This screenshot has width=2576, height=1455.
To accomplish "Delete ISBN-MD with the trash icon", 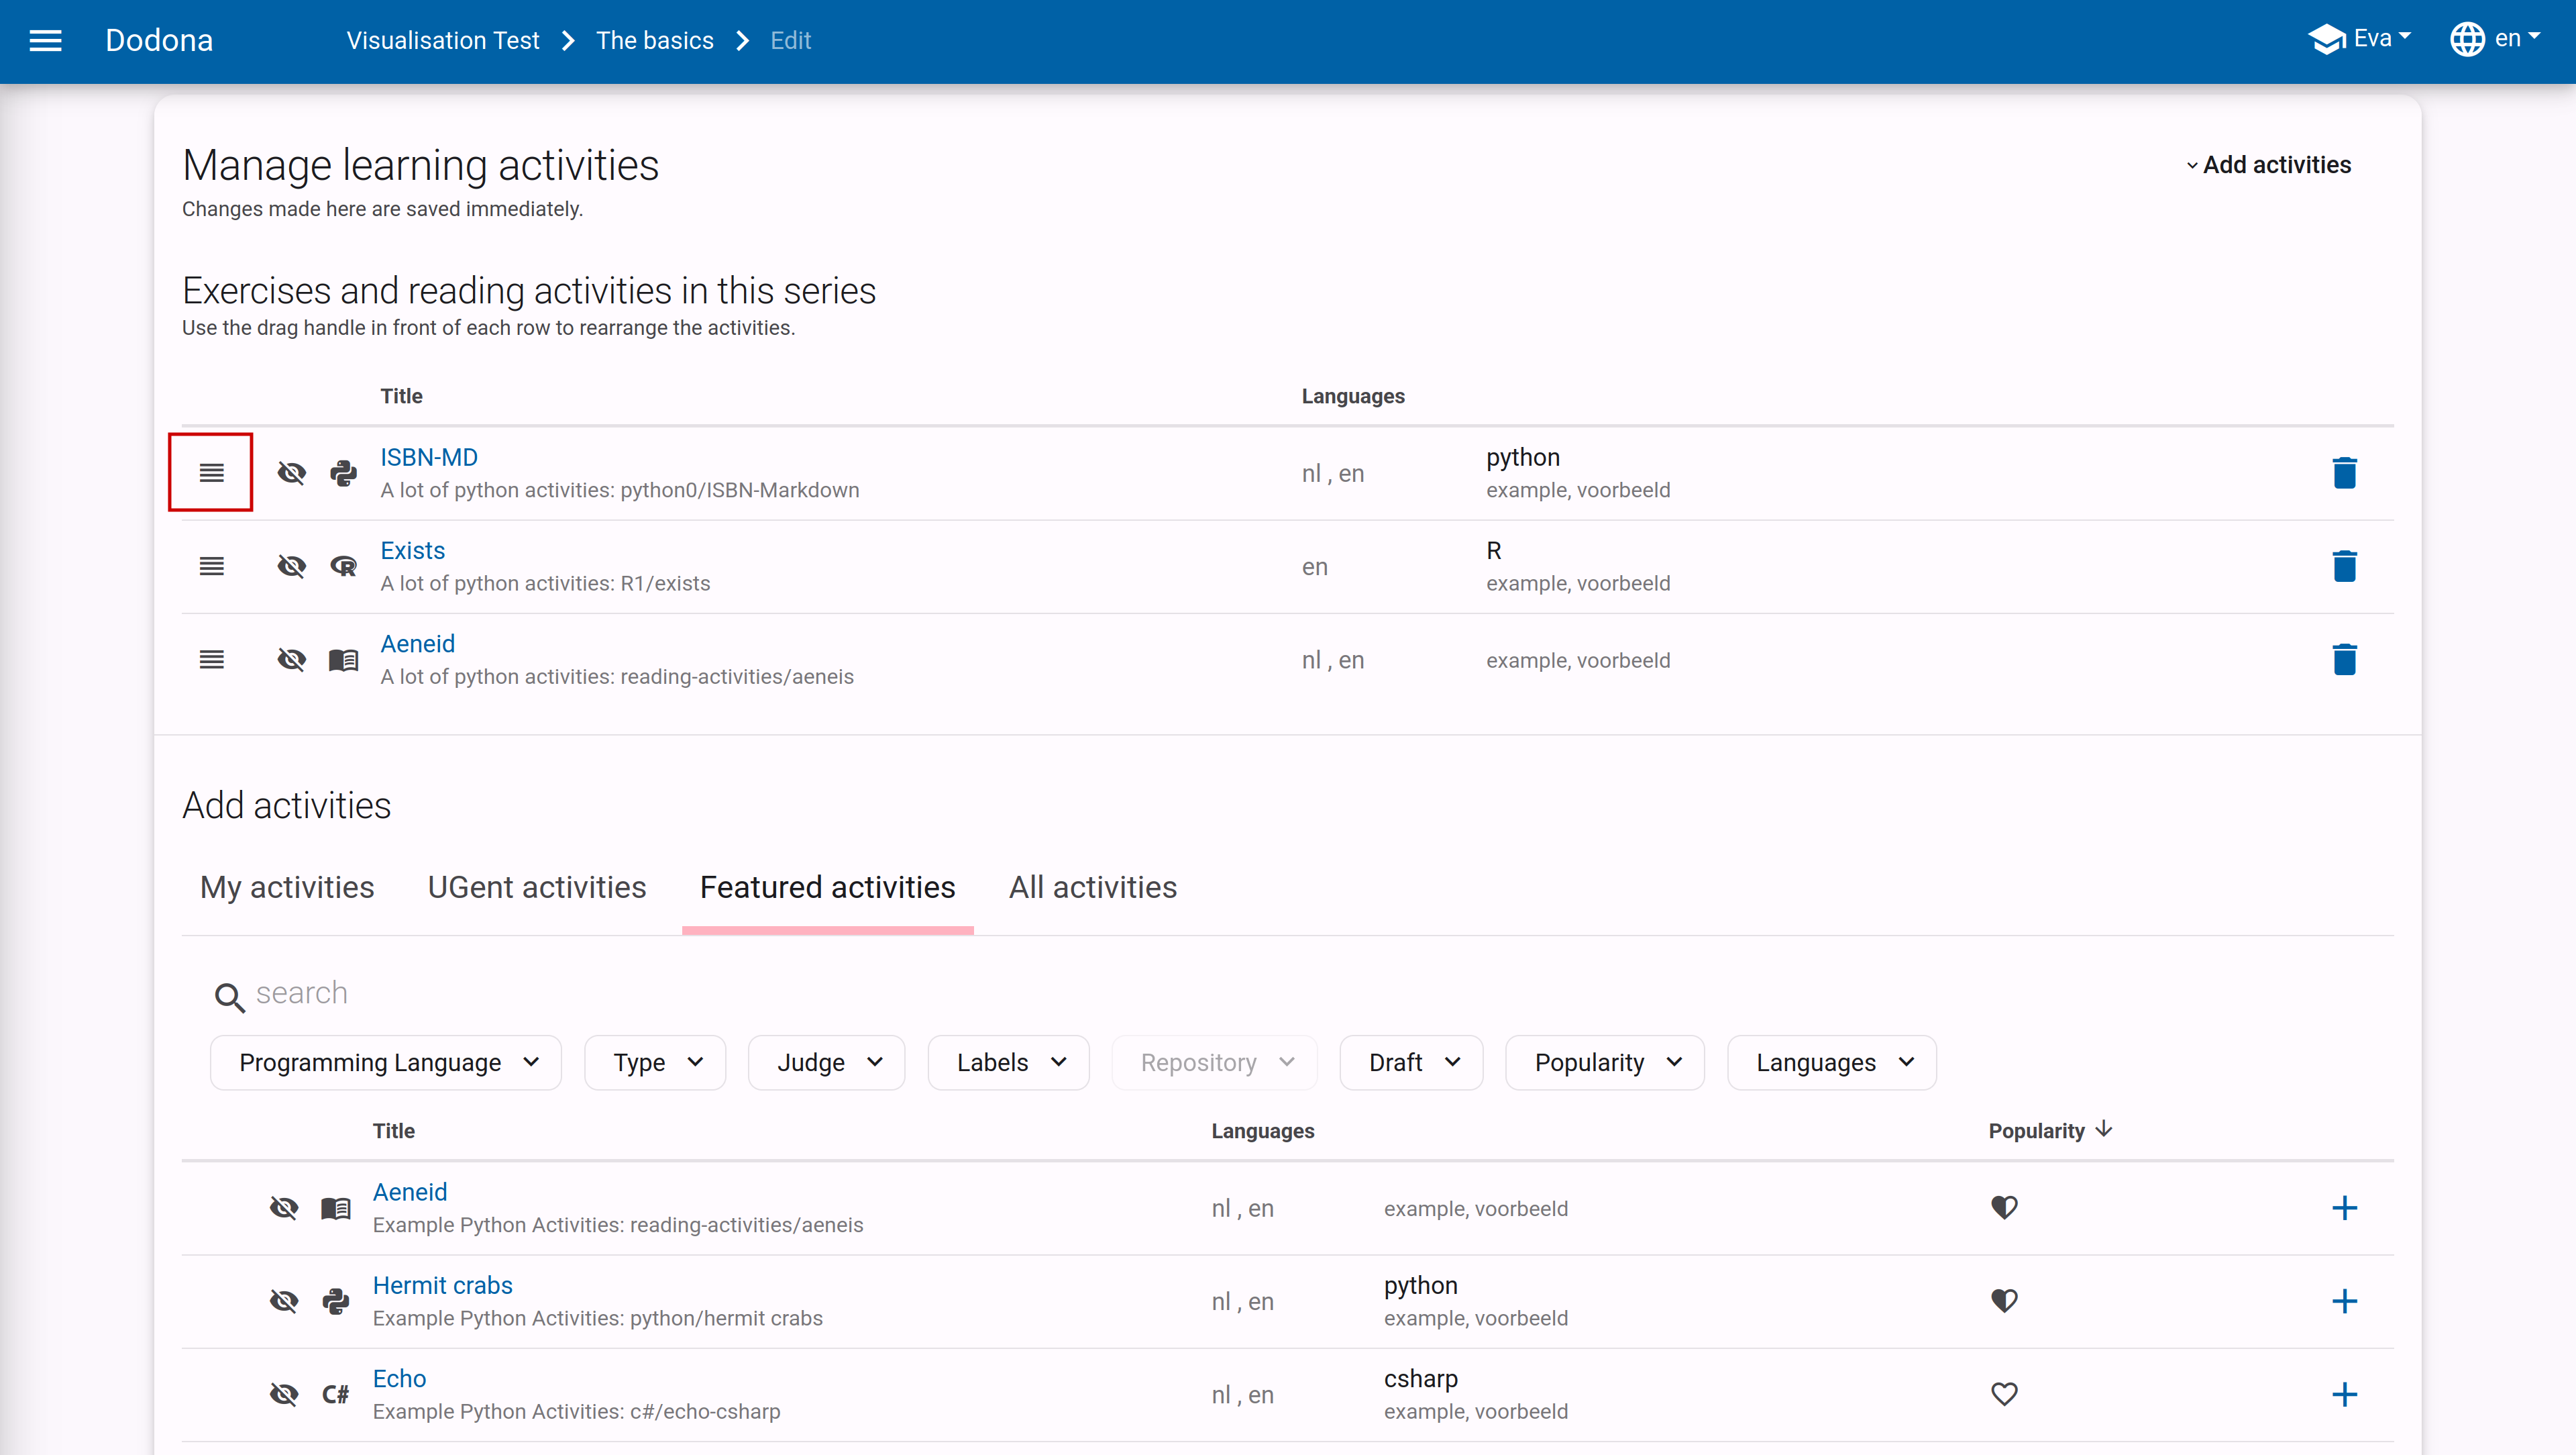I will [x=2344, y=472].
